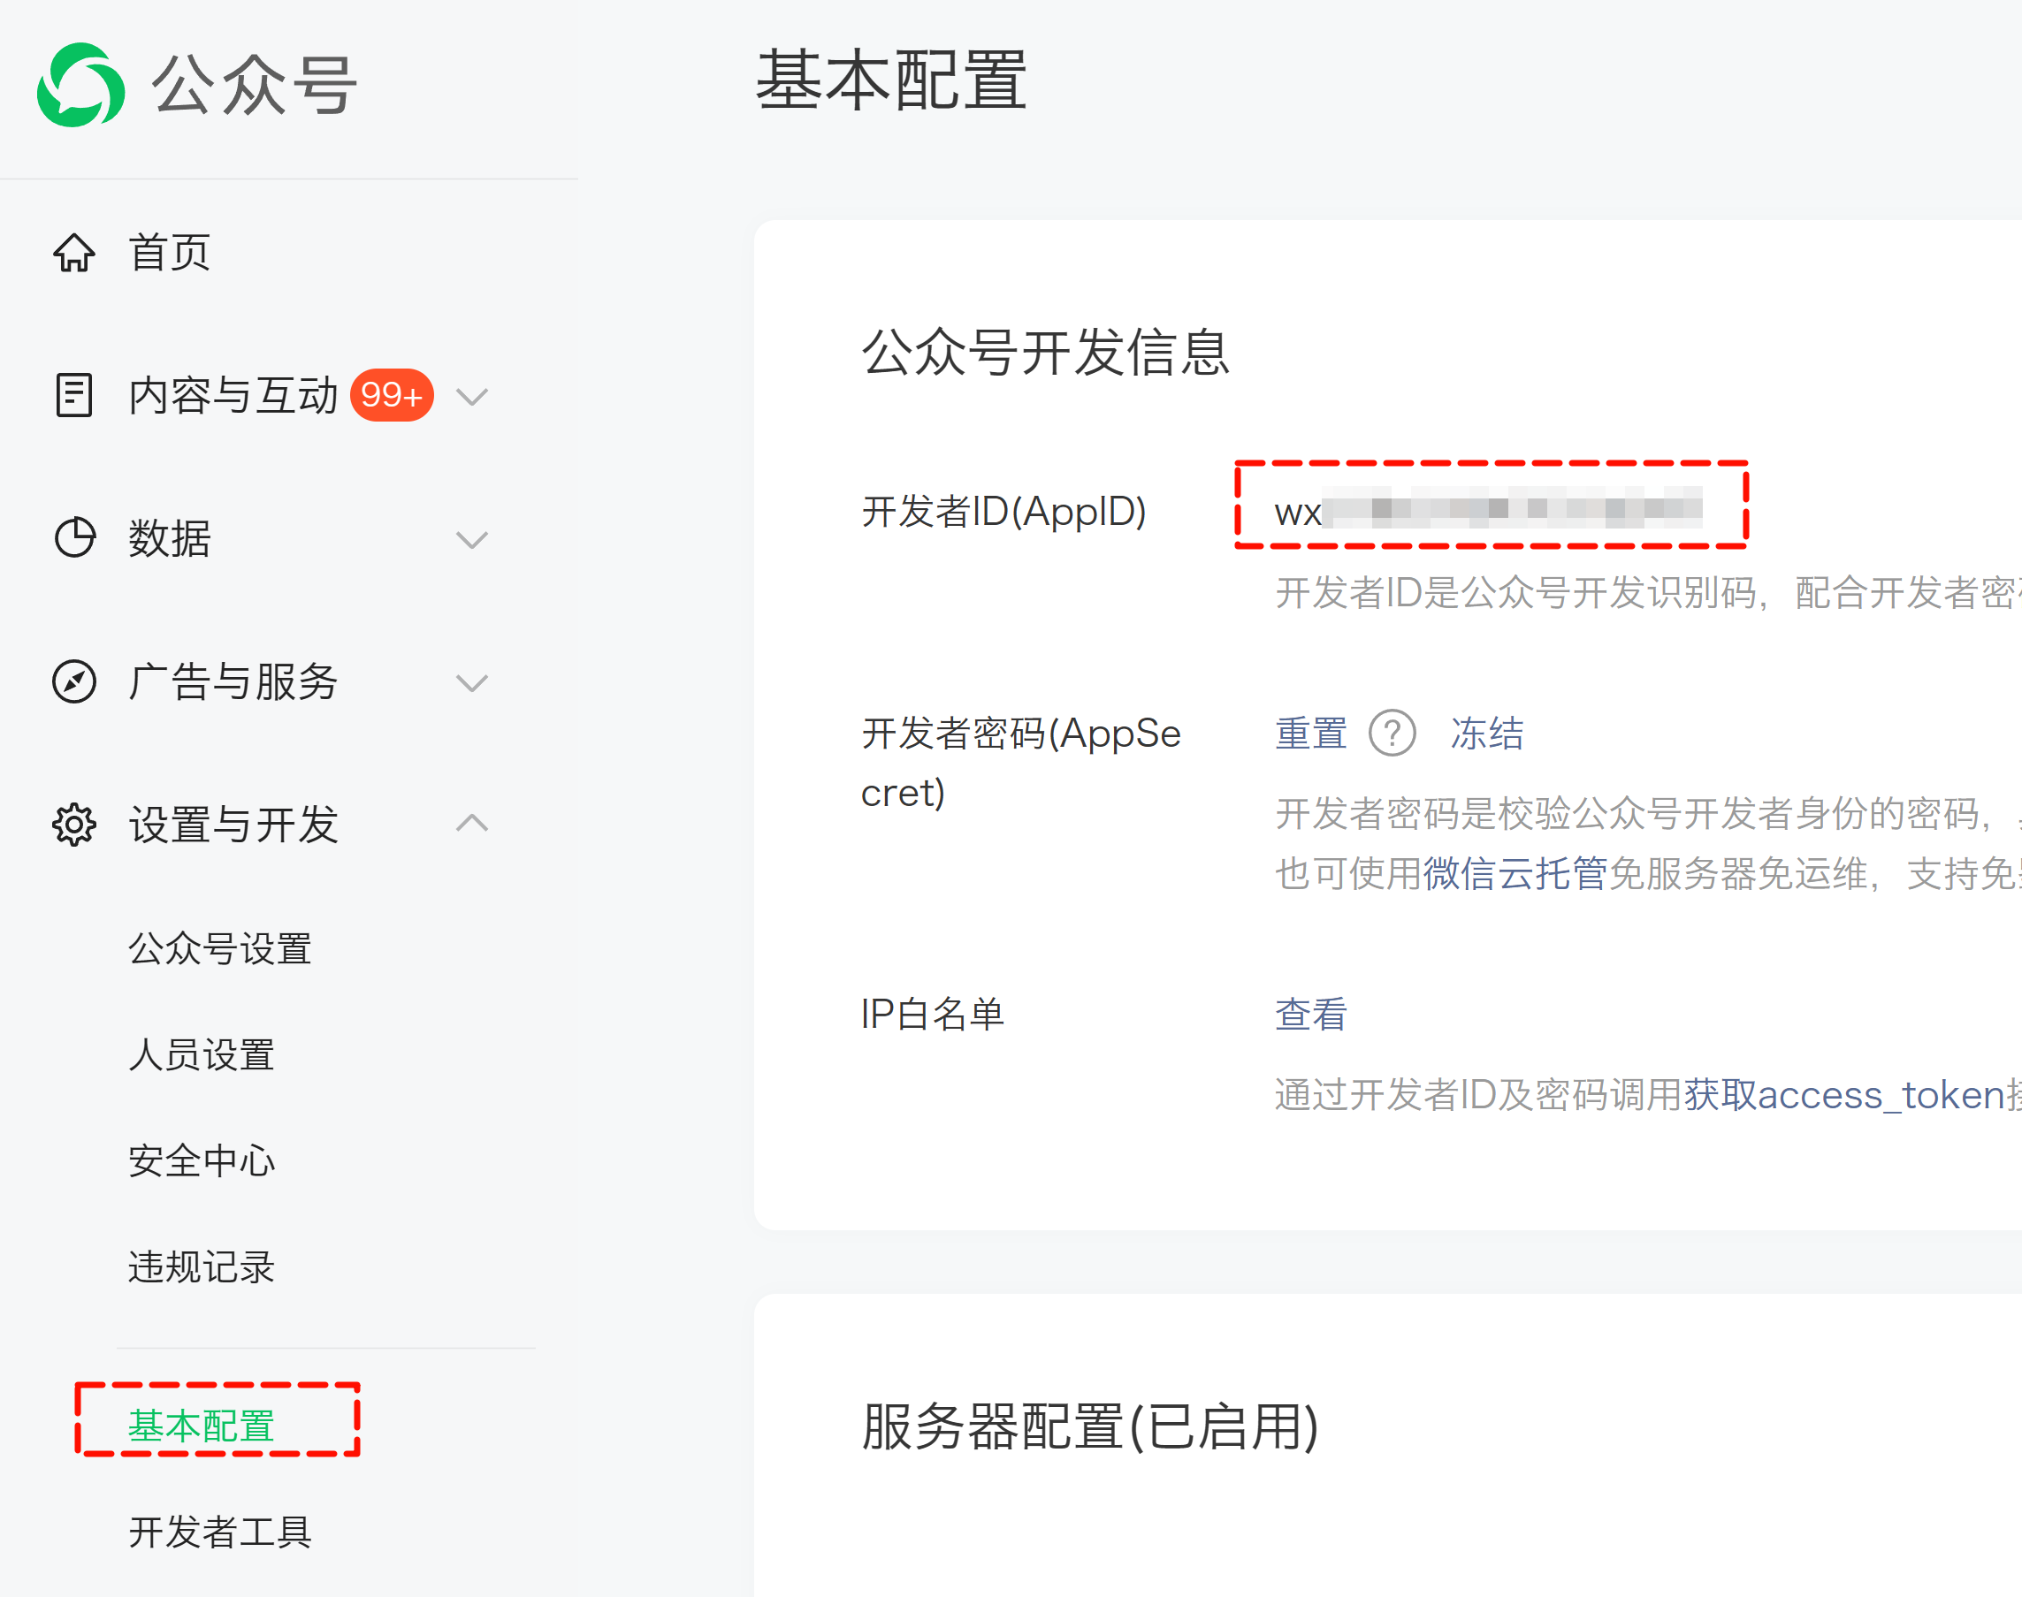Open 公众号设置 in the sidebar
The image size is (2022, 1597).
(x=220, y=948)
